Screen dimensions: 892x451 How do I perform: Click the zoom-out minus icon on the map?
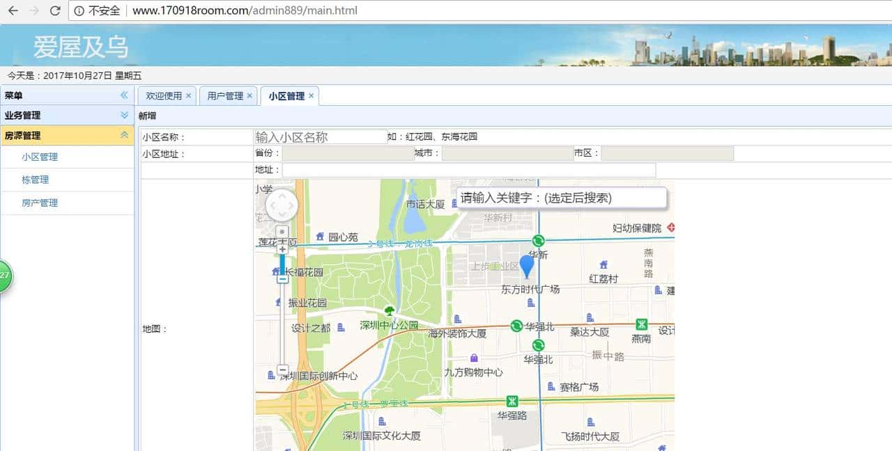282,371
